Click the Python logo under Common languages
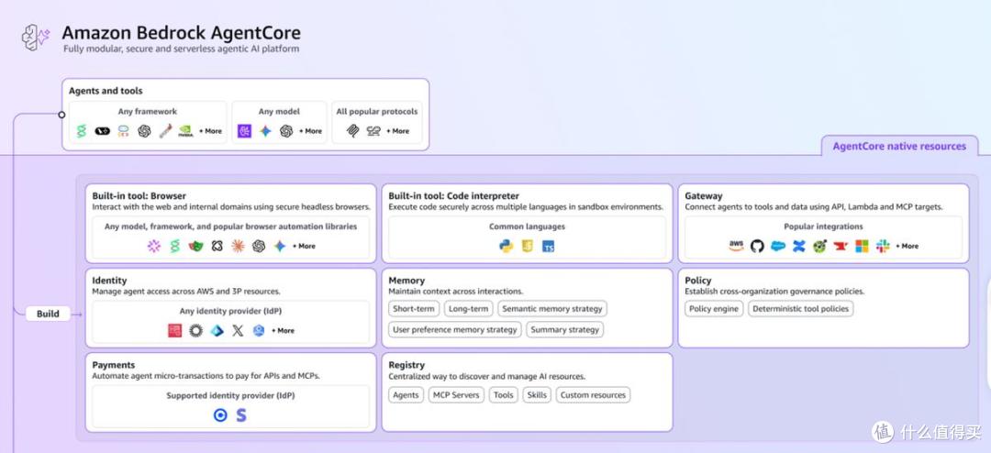Screen dimensions: 991x453 coord(507,246)
